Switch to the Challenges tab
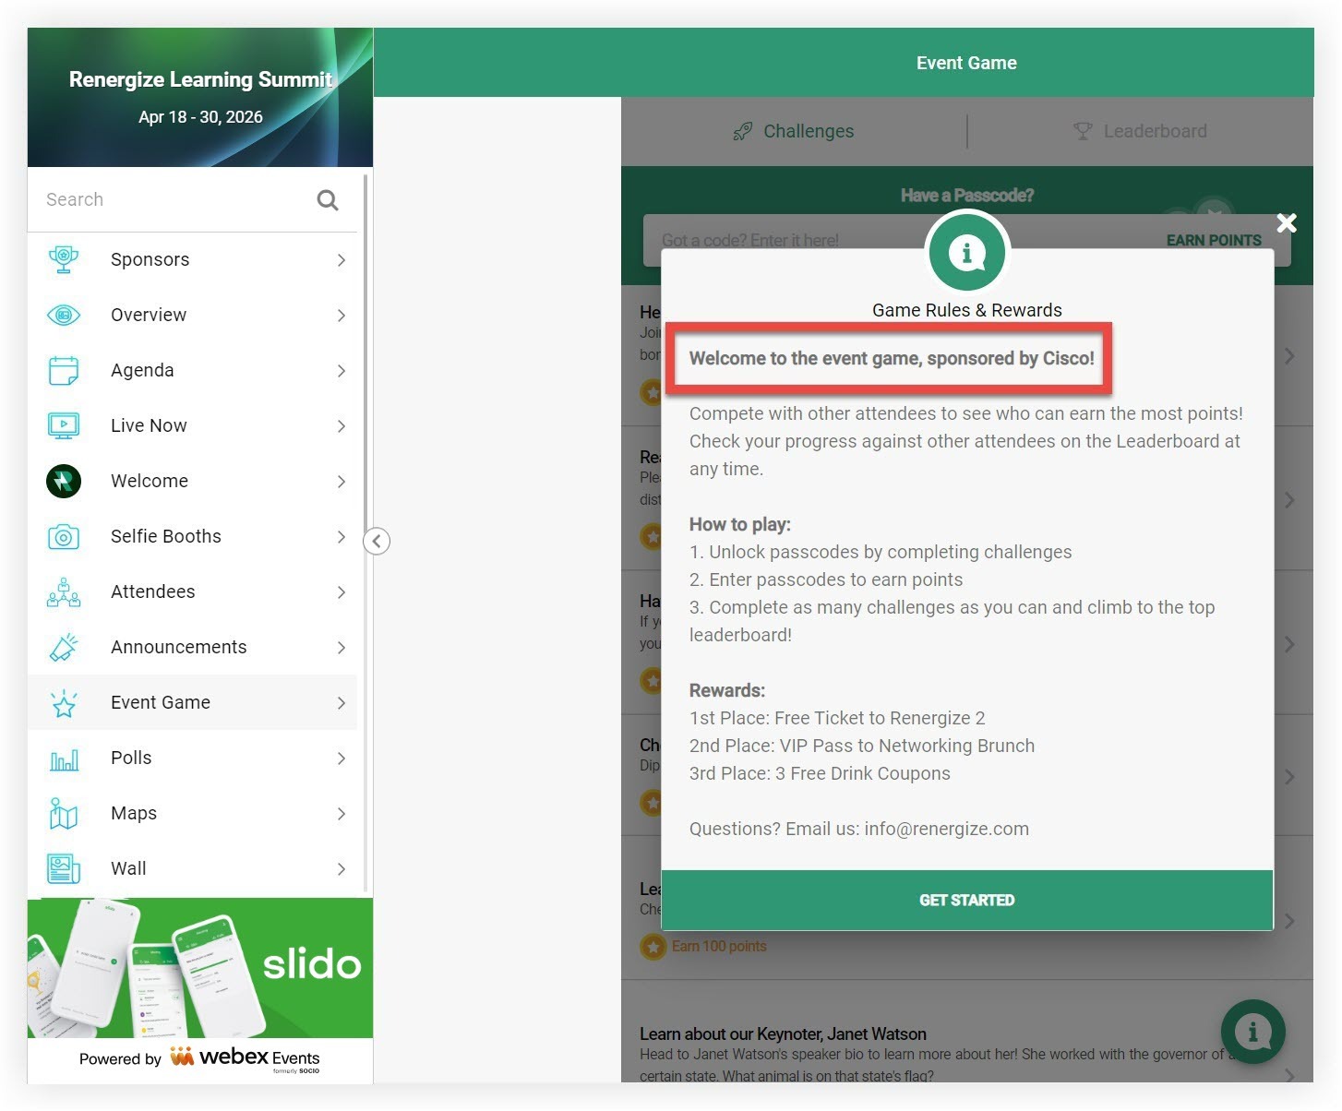Screen dimensions: 1342x1111 click(x=794, y=131)
